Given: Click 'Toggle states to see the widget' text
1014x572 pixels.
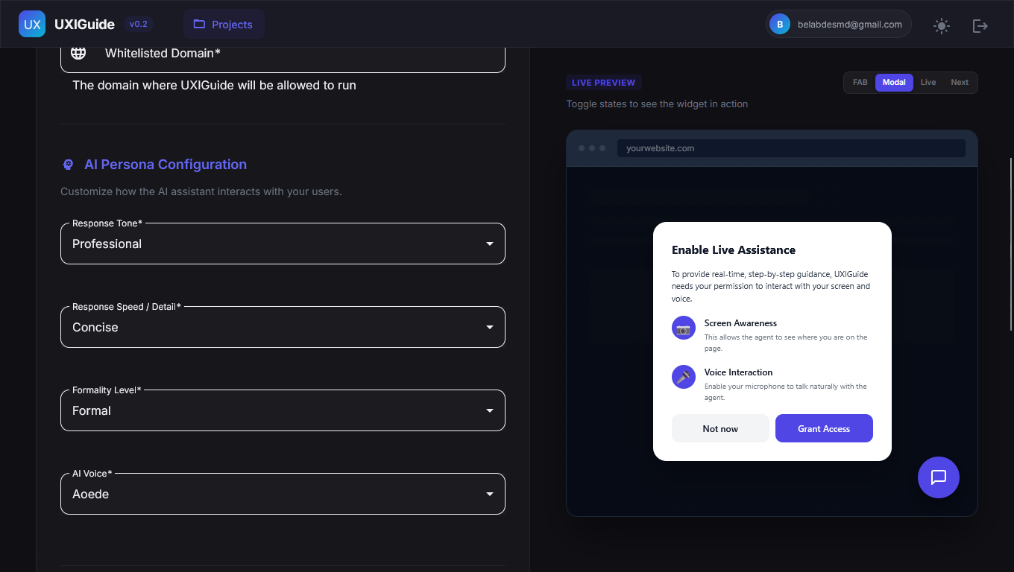Looking at the screenshot, I should click(657, 104).
